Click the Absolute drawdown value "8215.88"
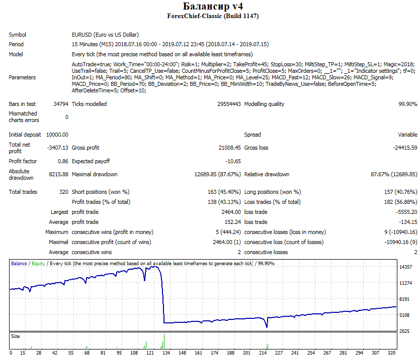Viewport: 420px width, 355px height. (x=58, y=174)
